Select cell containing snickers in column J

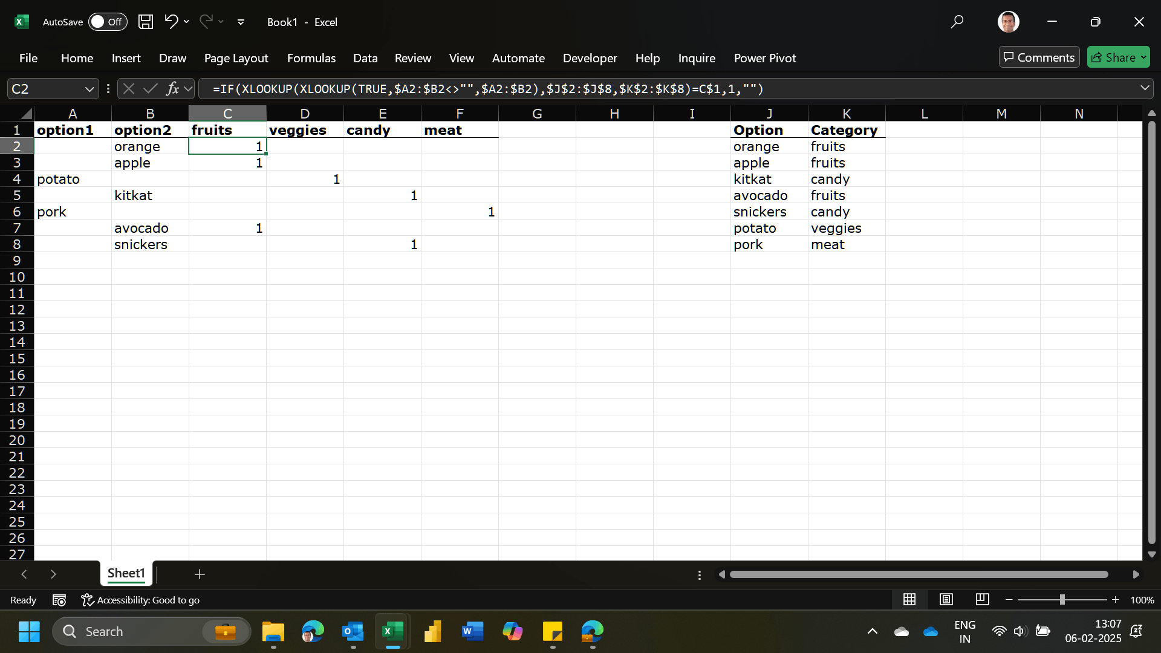point(769,212)
